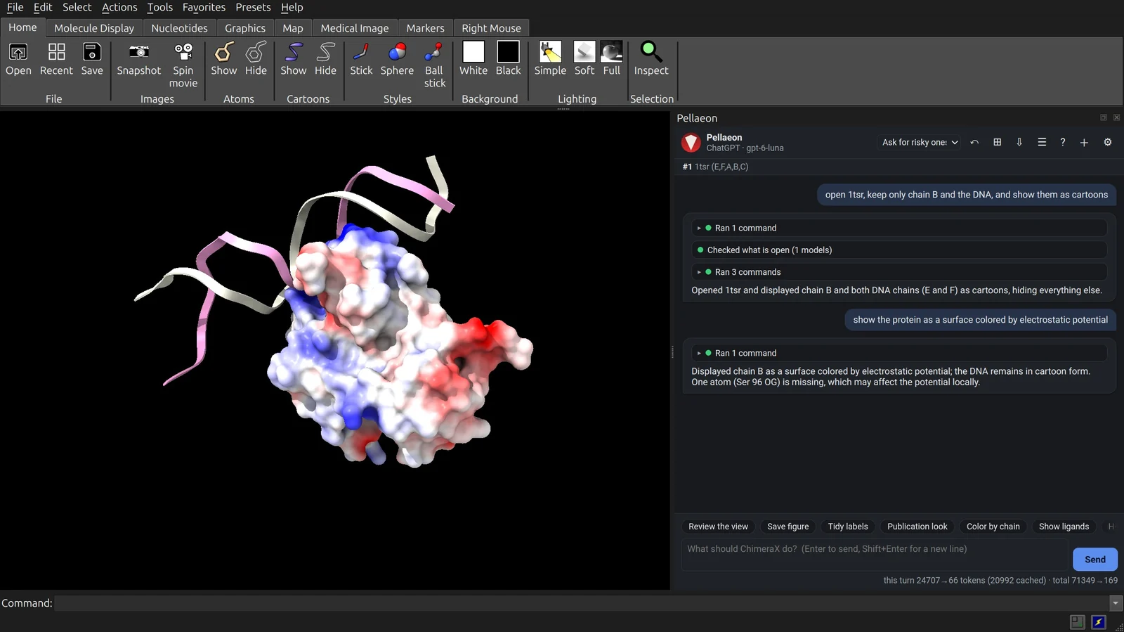The height and width of the screenshot is (632, 1124).
Task: Open the command history dropdown arrow
Action: (1116, 603)
